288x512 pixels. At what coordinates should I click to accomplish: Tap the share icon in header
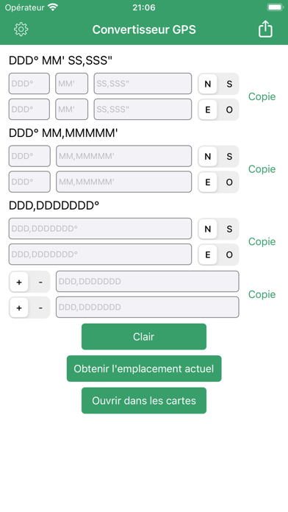click(265, 29)
